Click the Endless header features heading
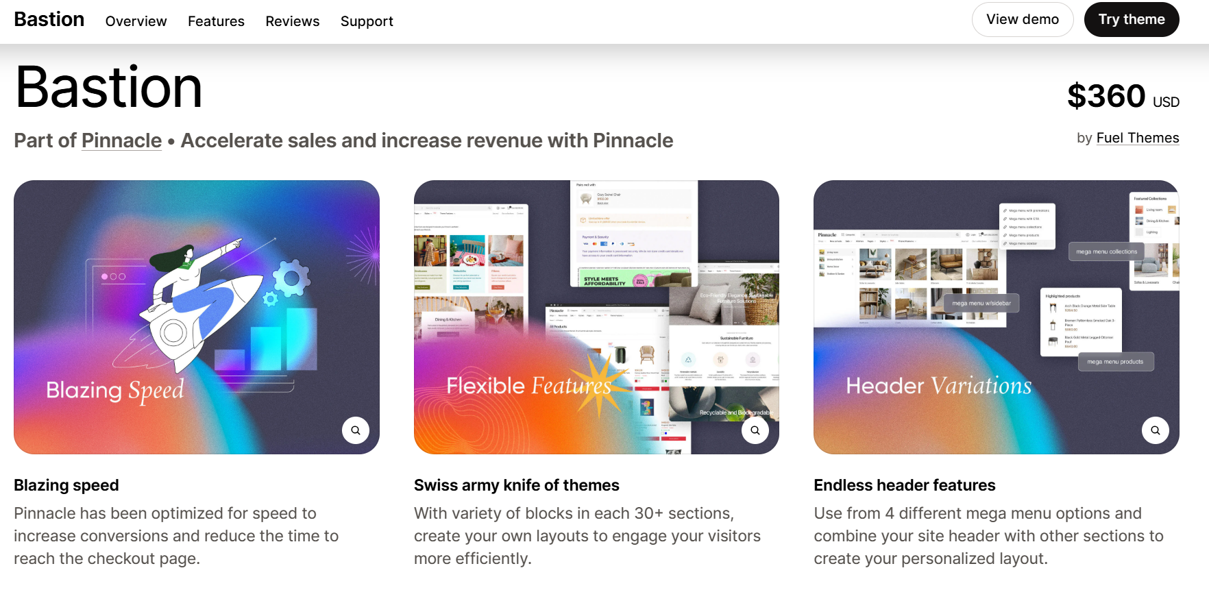 905,485
